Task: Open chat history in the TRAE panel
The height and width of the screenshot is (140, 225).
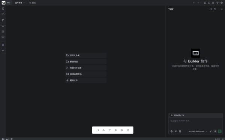Action: click(x=215, y=9)
